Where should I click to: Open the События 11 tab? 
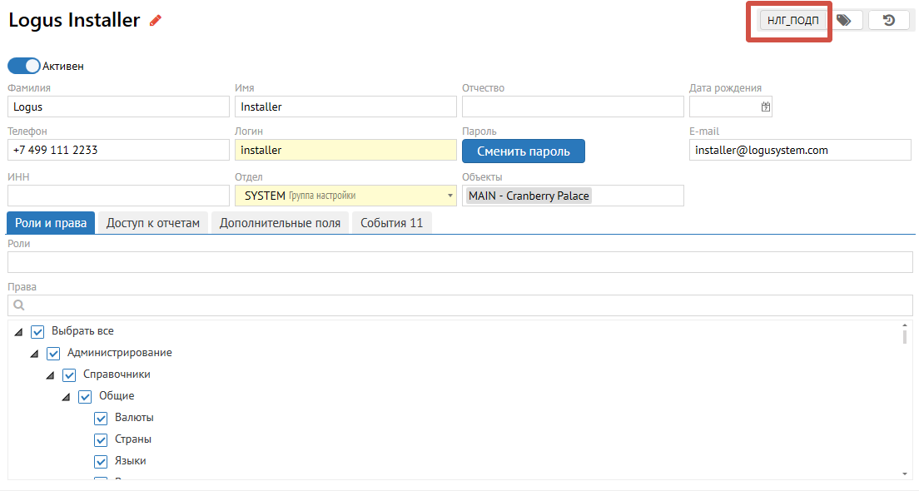coord(391,223)
